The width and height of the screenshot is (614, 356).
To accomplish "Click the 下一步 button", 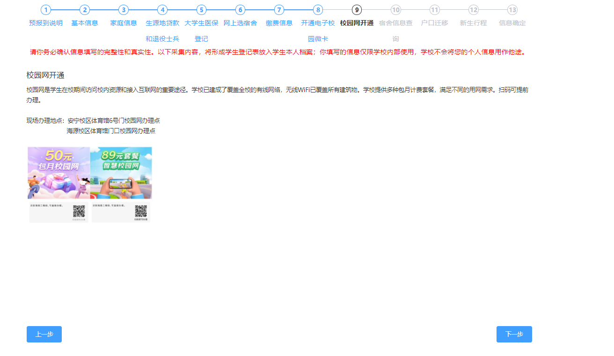I will pos(514,334).
